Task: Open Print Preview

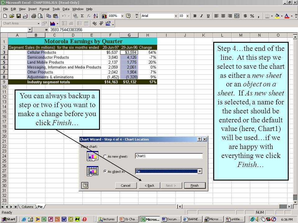Action: click(40, 16)
